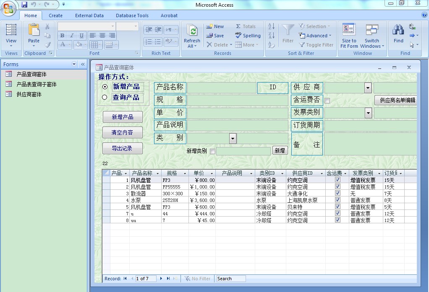Enable the 新增类别 checkbox
This screenshot has width=429, height=292.
(x=212, y=151)
